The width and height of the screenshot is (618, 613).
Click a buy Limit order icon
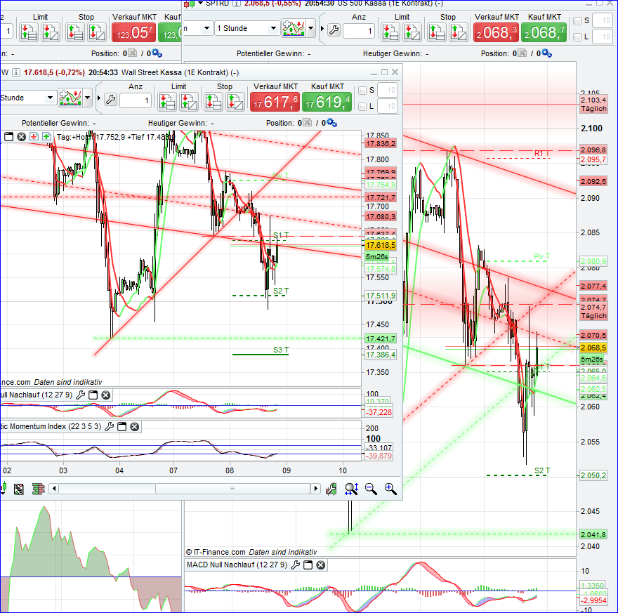pyautogui.click(x=166, y=99)
